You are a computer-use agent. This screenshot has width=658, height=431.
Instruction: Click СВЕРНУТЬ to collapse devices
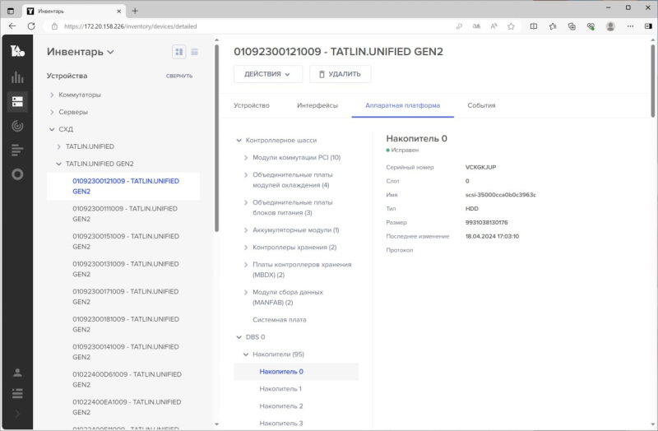179,76
